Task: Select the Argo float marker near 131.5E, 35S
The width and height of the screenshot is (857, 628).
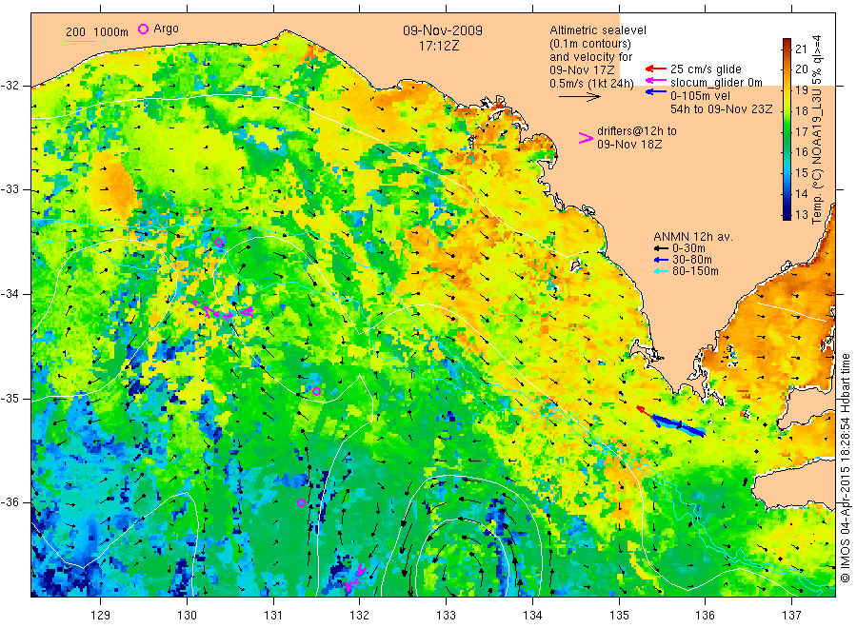Action: (316, 391)
